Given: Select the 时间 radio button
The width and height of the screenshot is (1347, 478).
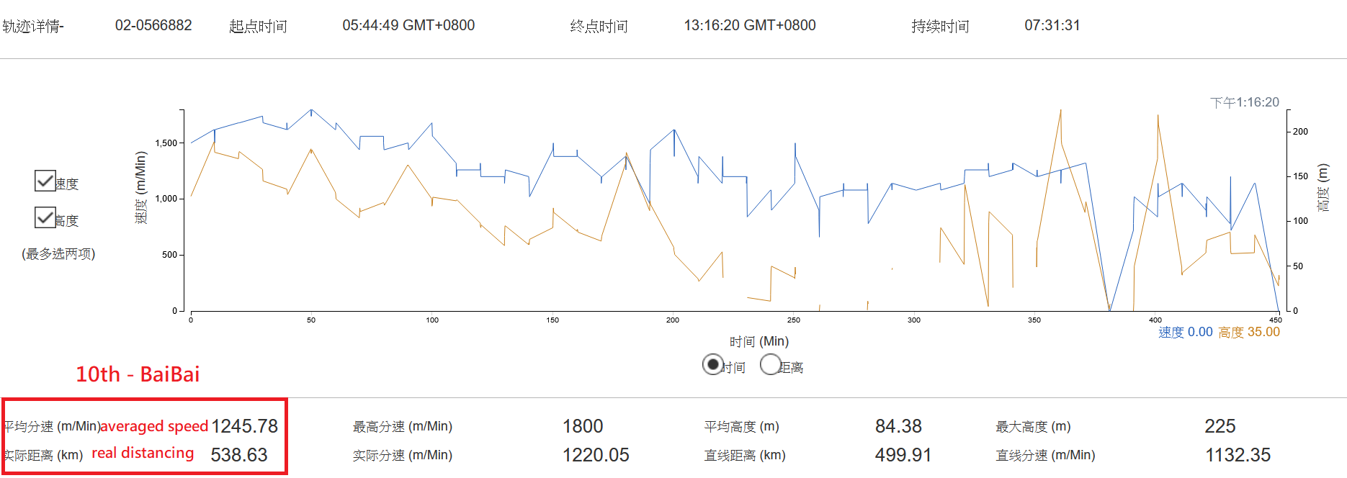Looking at the screenshot, I should click(x=712, y=365).
